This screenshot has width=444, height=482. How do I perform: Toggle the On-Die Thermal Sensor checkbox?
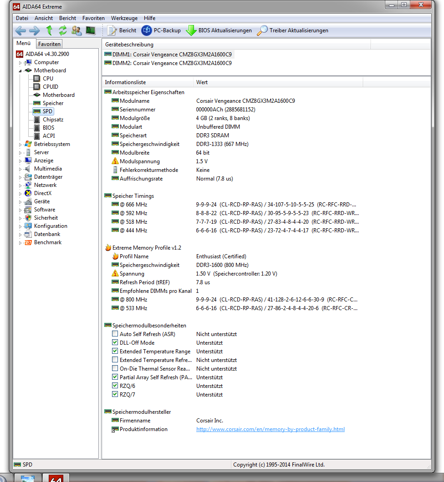pos(115,368)
